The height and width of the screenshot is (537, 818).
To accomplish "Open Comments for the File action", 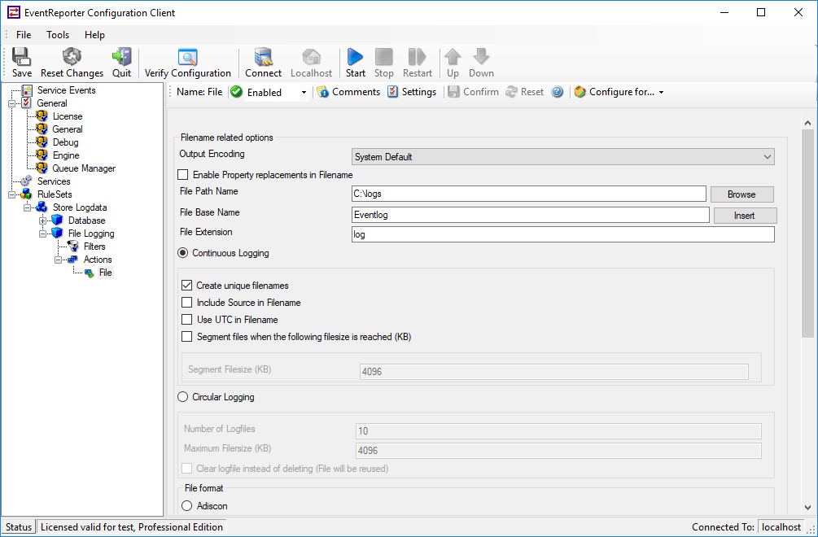I will tap(348, 92).
